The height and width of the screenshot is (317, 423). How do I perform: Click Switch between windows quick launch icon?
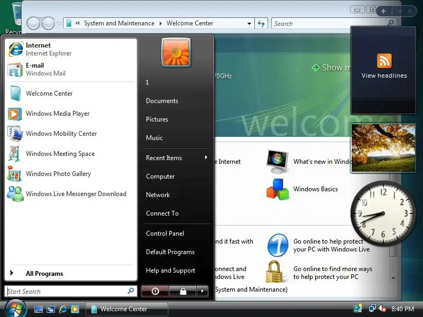click(x=51, y=309)
